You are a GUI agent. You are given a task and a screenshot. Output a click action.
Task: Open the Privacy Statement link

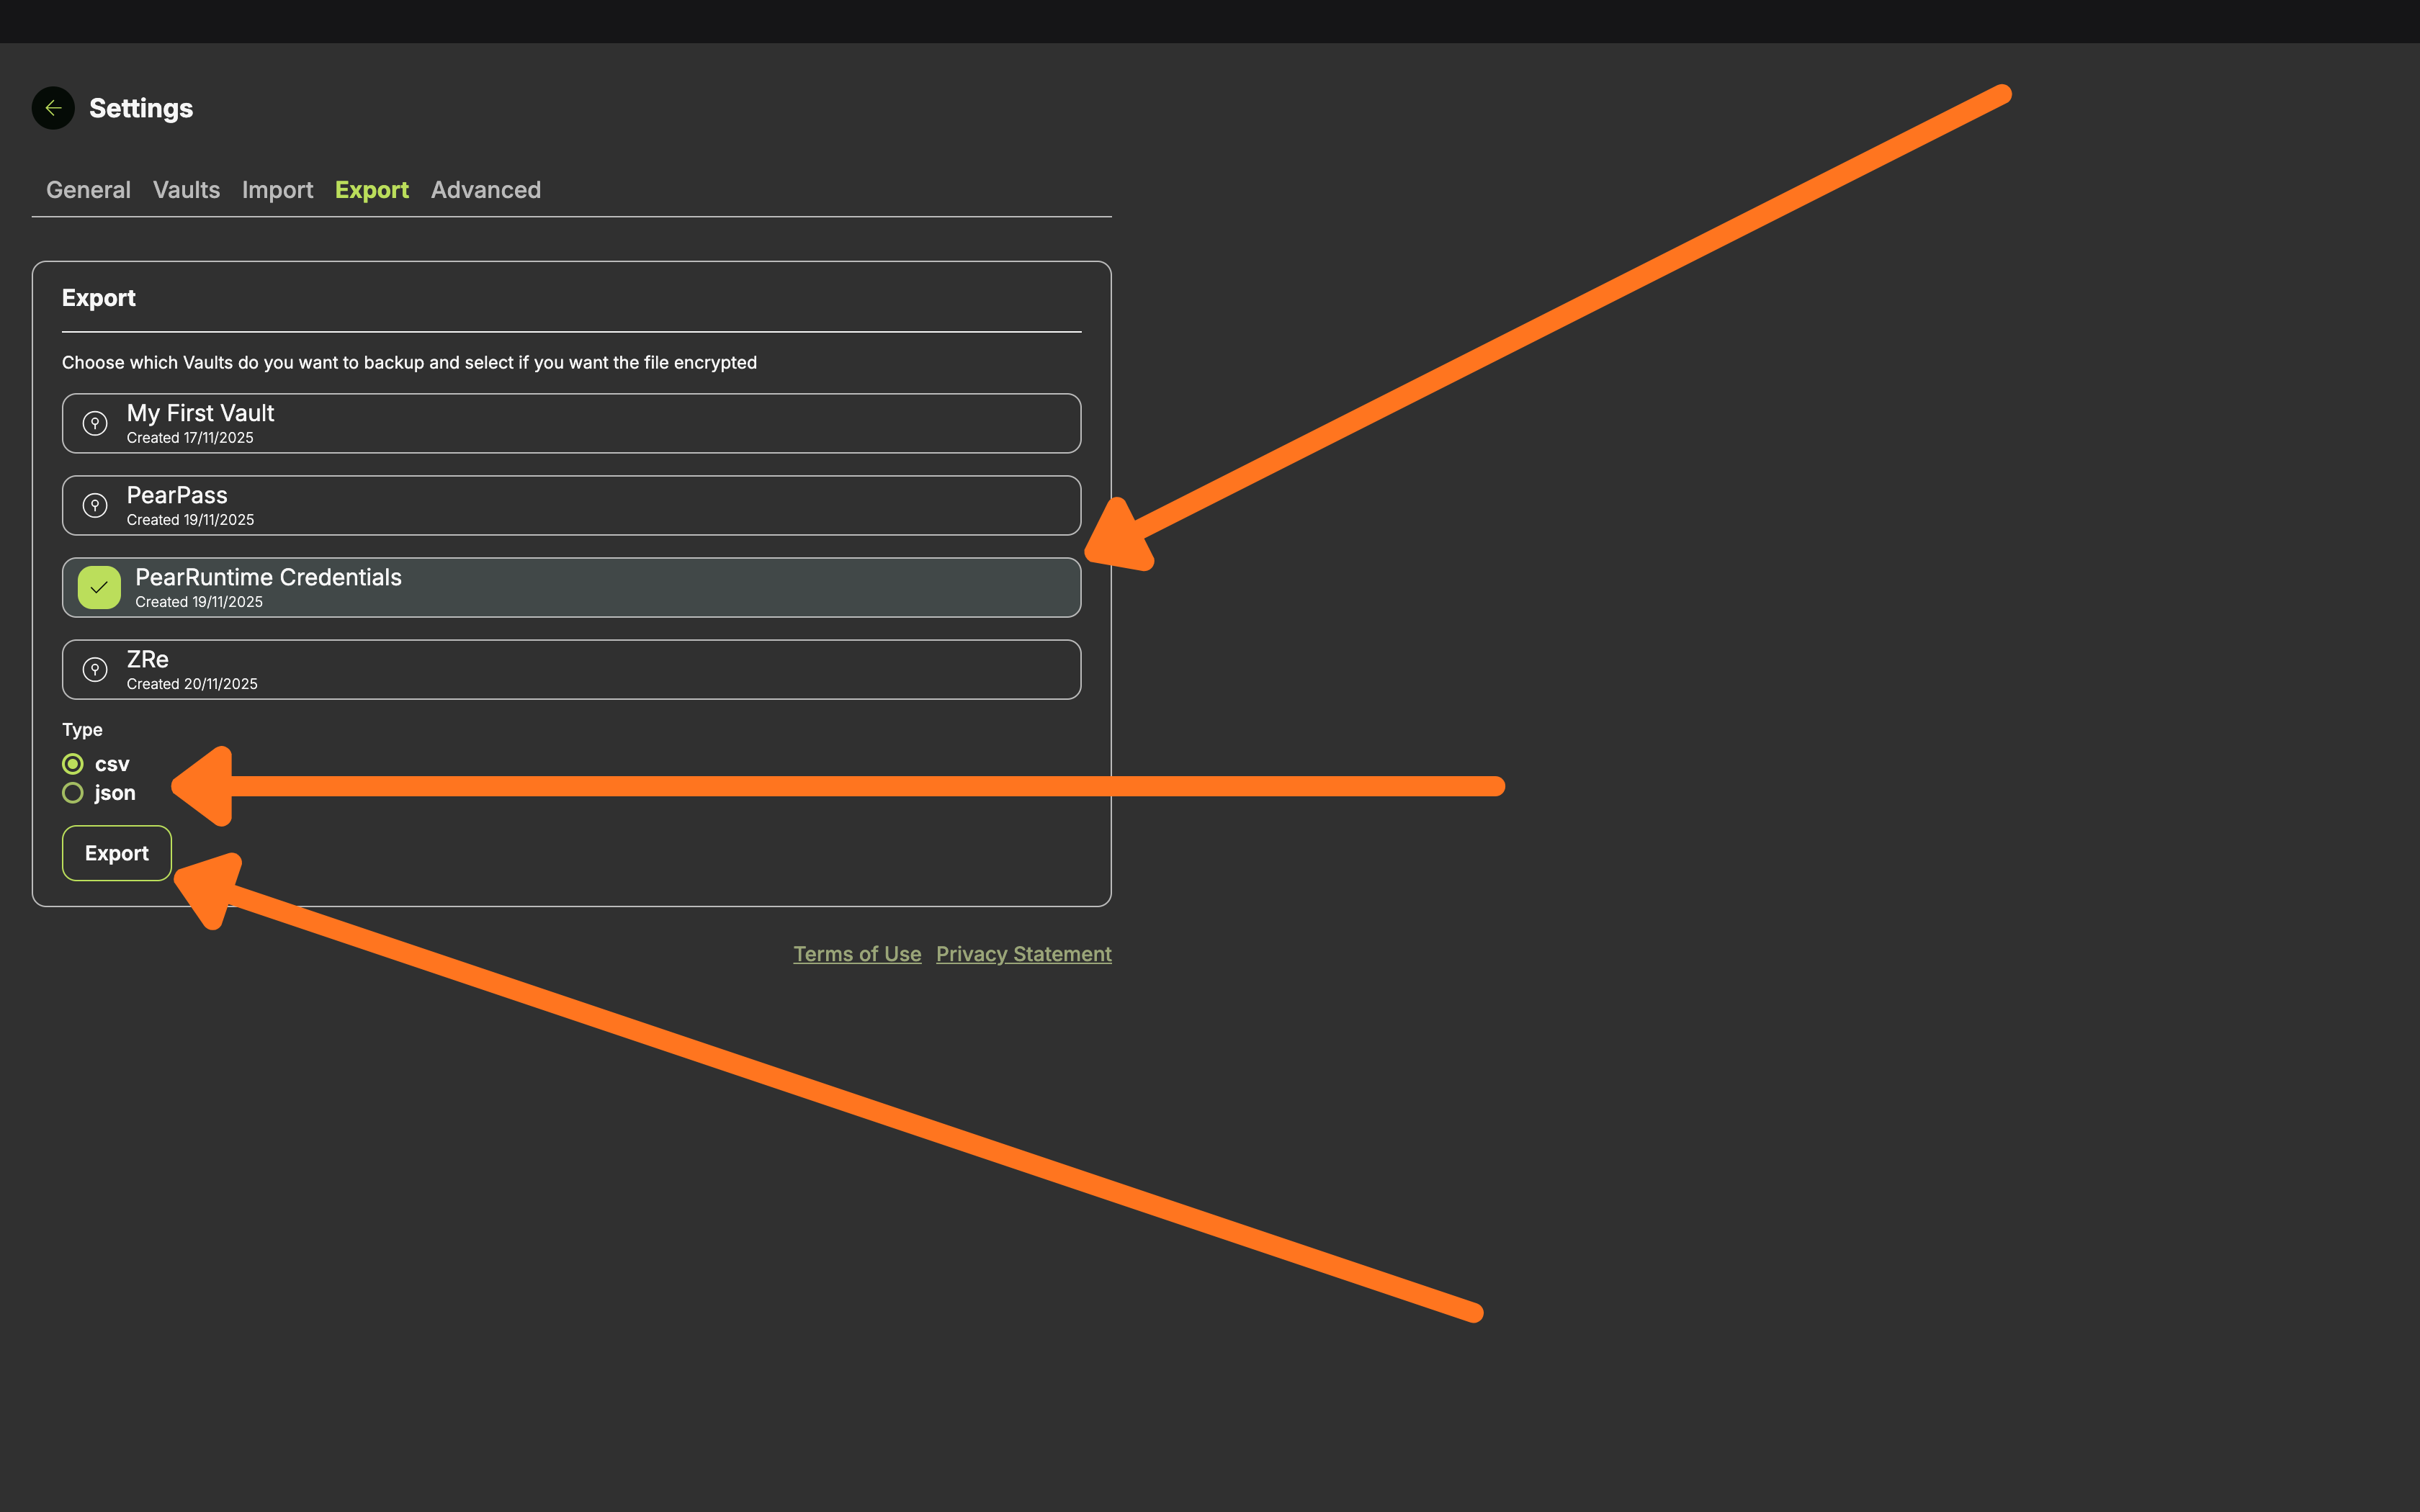(1023, 954)
